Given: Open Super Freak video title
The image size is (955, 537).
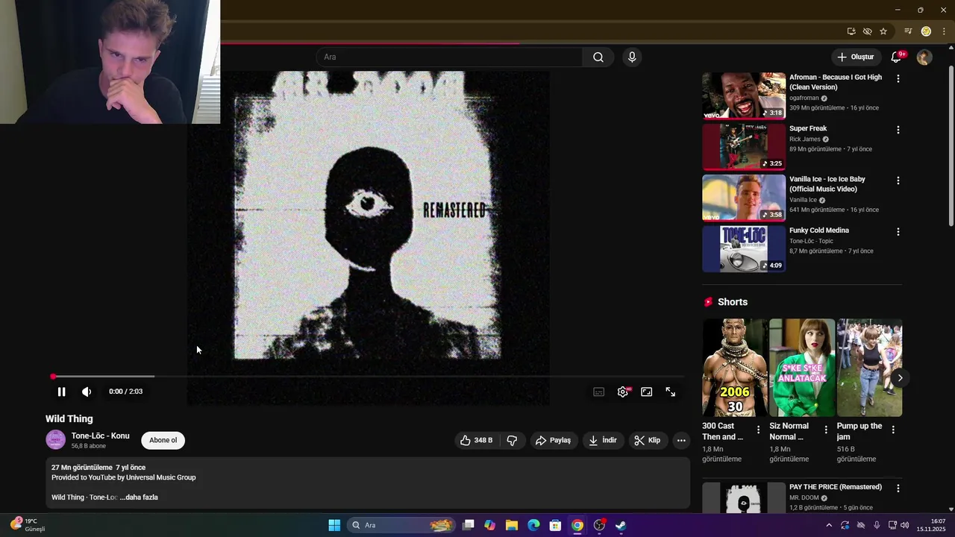Looking at the screenshot, I should [808, 128].
